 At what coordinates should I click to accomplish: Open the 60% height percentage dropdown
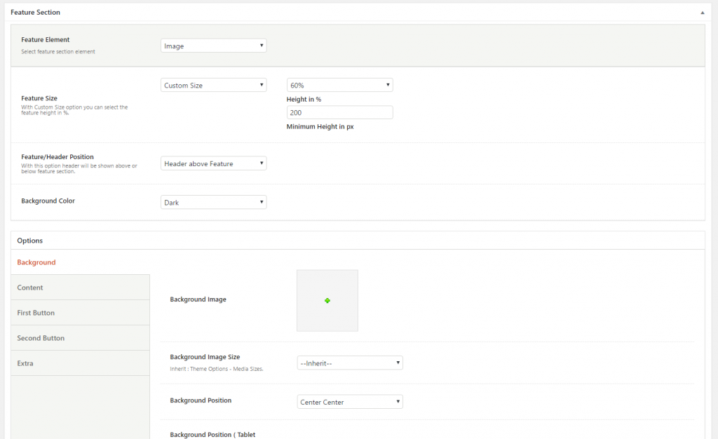pos(339,86)
